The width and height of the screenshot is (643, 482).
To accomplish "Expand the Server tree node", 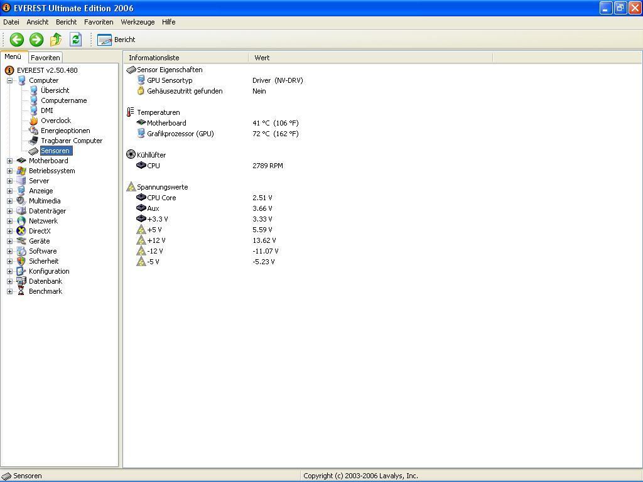I will pyautogui.click(x=9, y=181).
